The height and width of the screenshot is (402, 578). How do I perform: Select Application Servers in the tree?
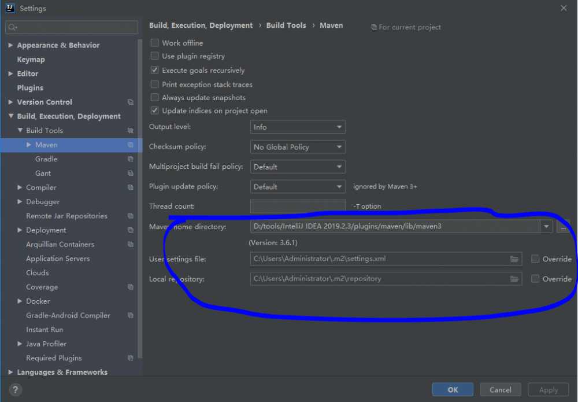point(58,259)
